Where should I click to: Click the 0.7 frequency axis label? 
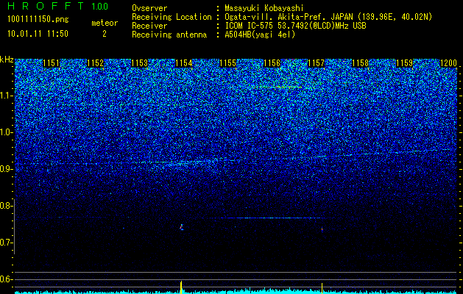click(x=7, y=243)
